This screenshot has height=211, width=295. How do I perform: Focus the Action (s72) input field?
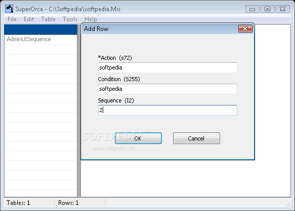[x=167, y=67]
